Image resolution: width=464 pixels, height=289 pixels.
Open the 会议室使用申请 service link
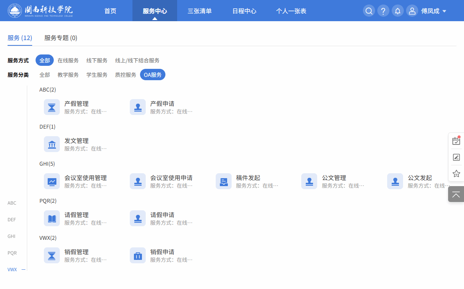pos(171,178)
